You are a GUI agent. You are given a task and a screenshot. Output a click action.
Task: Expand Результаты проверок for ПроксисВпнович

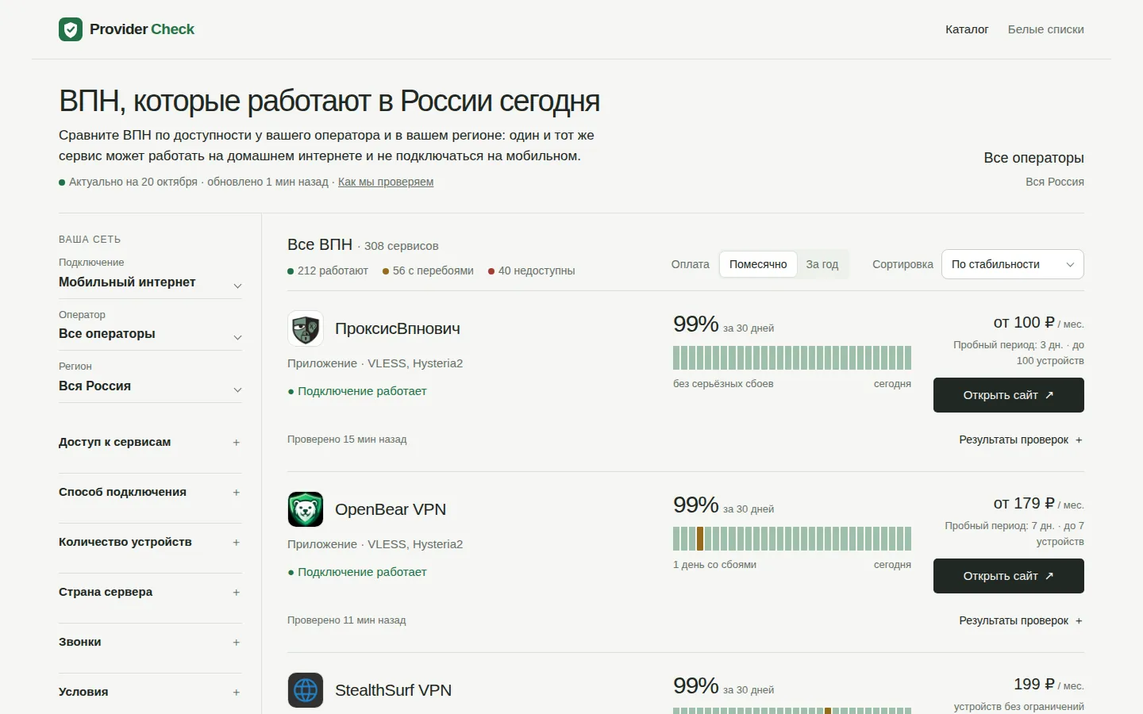1021,440
